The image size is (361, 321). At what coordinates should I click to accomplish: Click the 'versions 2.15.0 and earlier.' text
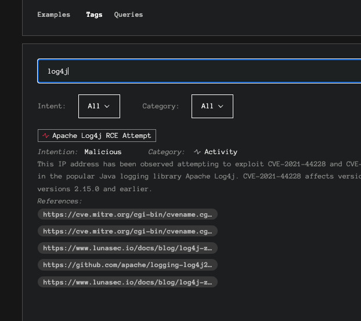95,189
